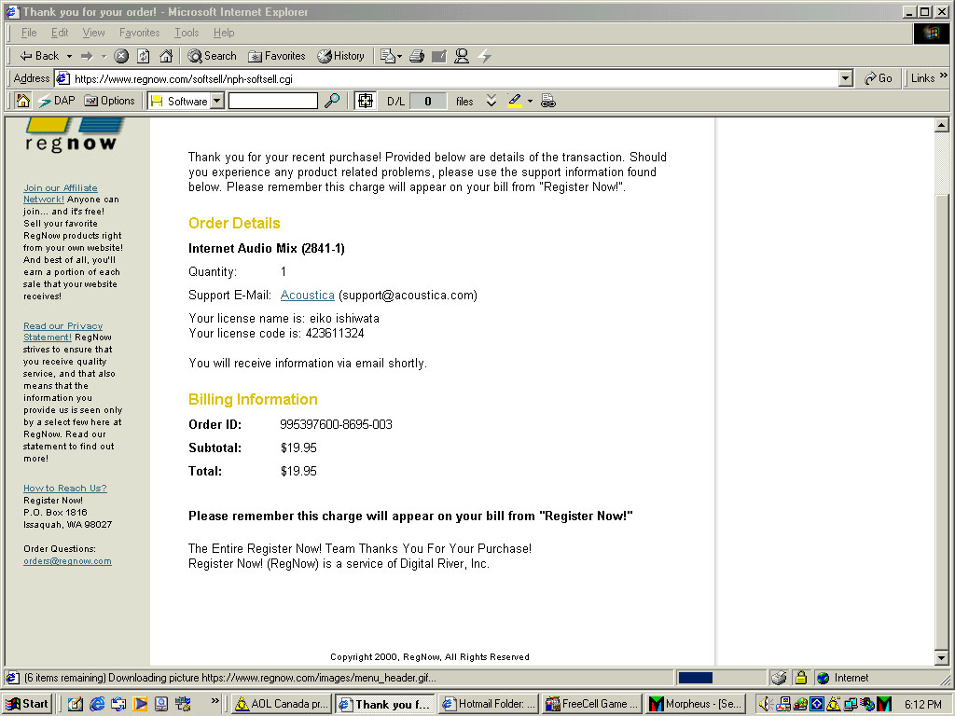
Task: Click the DAP toolbar home icon
Action: 23,101
